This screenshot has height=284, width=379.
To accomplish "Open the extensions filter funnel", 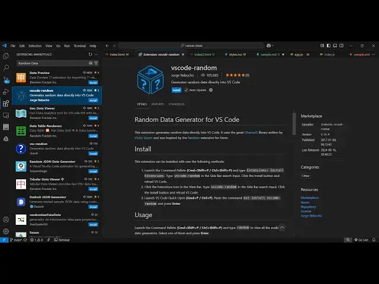I will 96,63.
